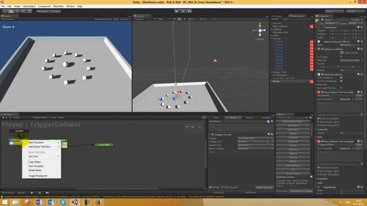This screenshot has width=367, height=206.
Task: Open state settings gear in State tab
Action: (272, 121)
